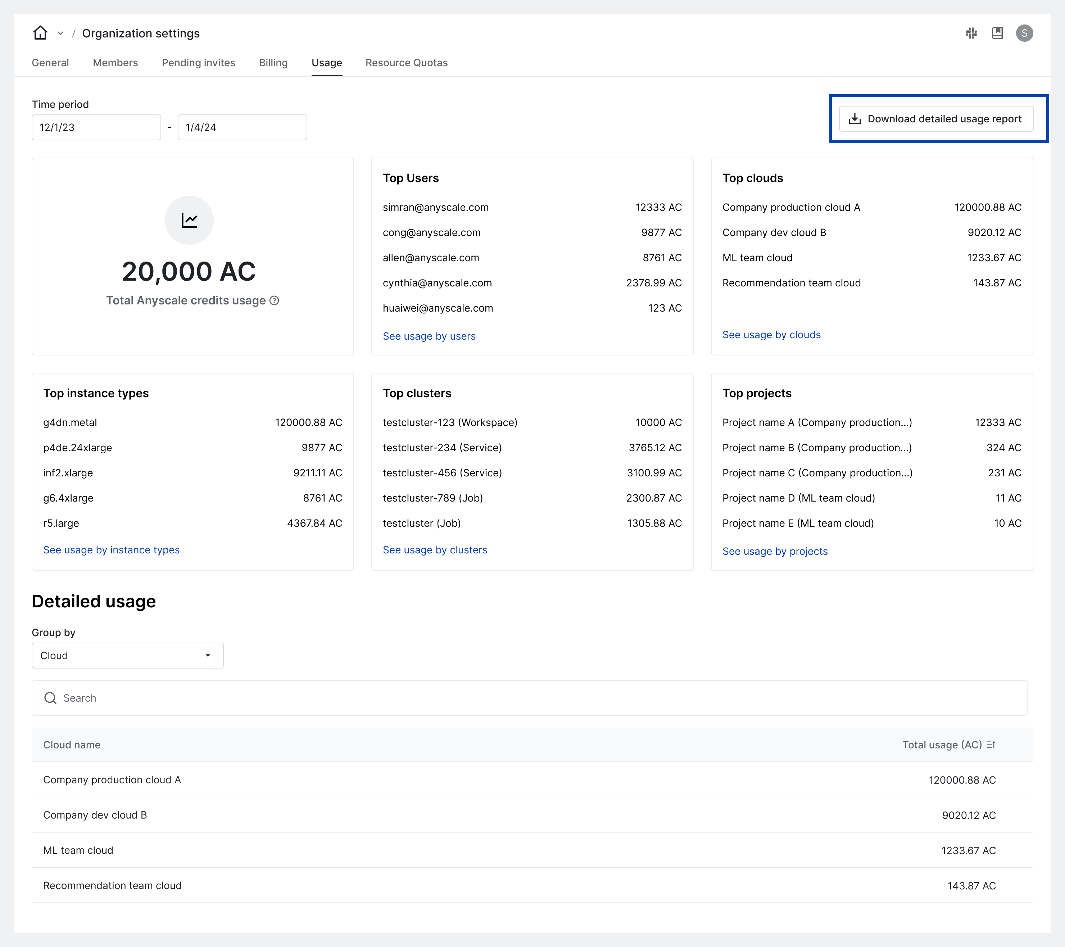The width and height of the screenshot is (1065, 947).
Task: Open the Cloud group-by dropdown
Action: click(127, 656)
